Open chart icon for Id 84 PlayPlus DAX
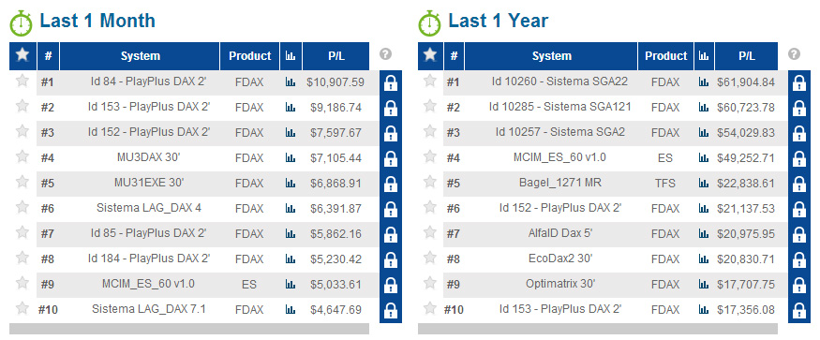 pos(291,82)
